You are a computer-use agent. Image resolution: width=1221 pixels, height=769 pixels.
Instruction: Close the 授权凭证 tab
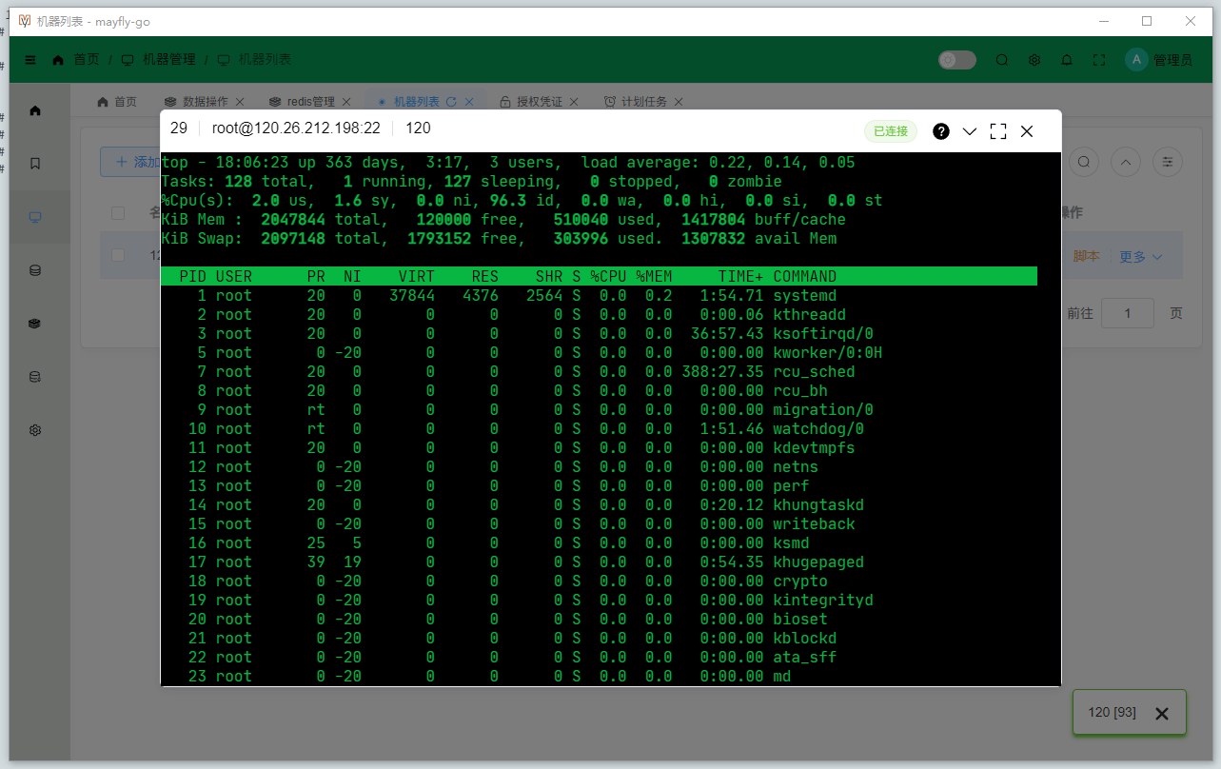click(576, 101)
